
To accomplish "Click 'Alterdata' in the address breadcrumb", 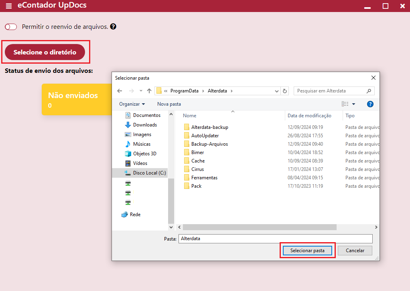I will coord(217,91).
